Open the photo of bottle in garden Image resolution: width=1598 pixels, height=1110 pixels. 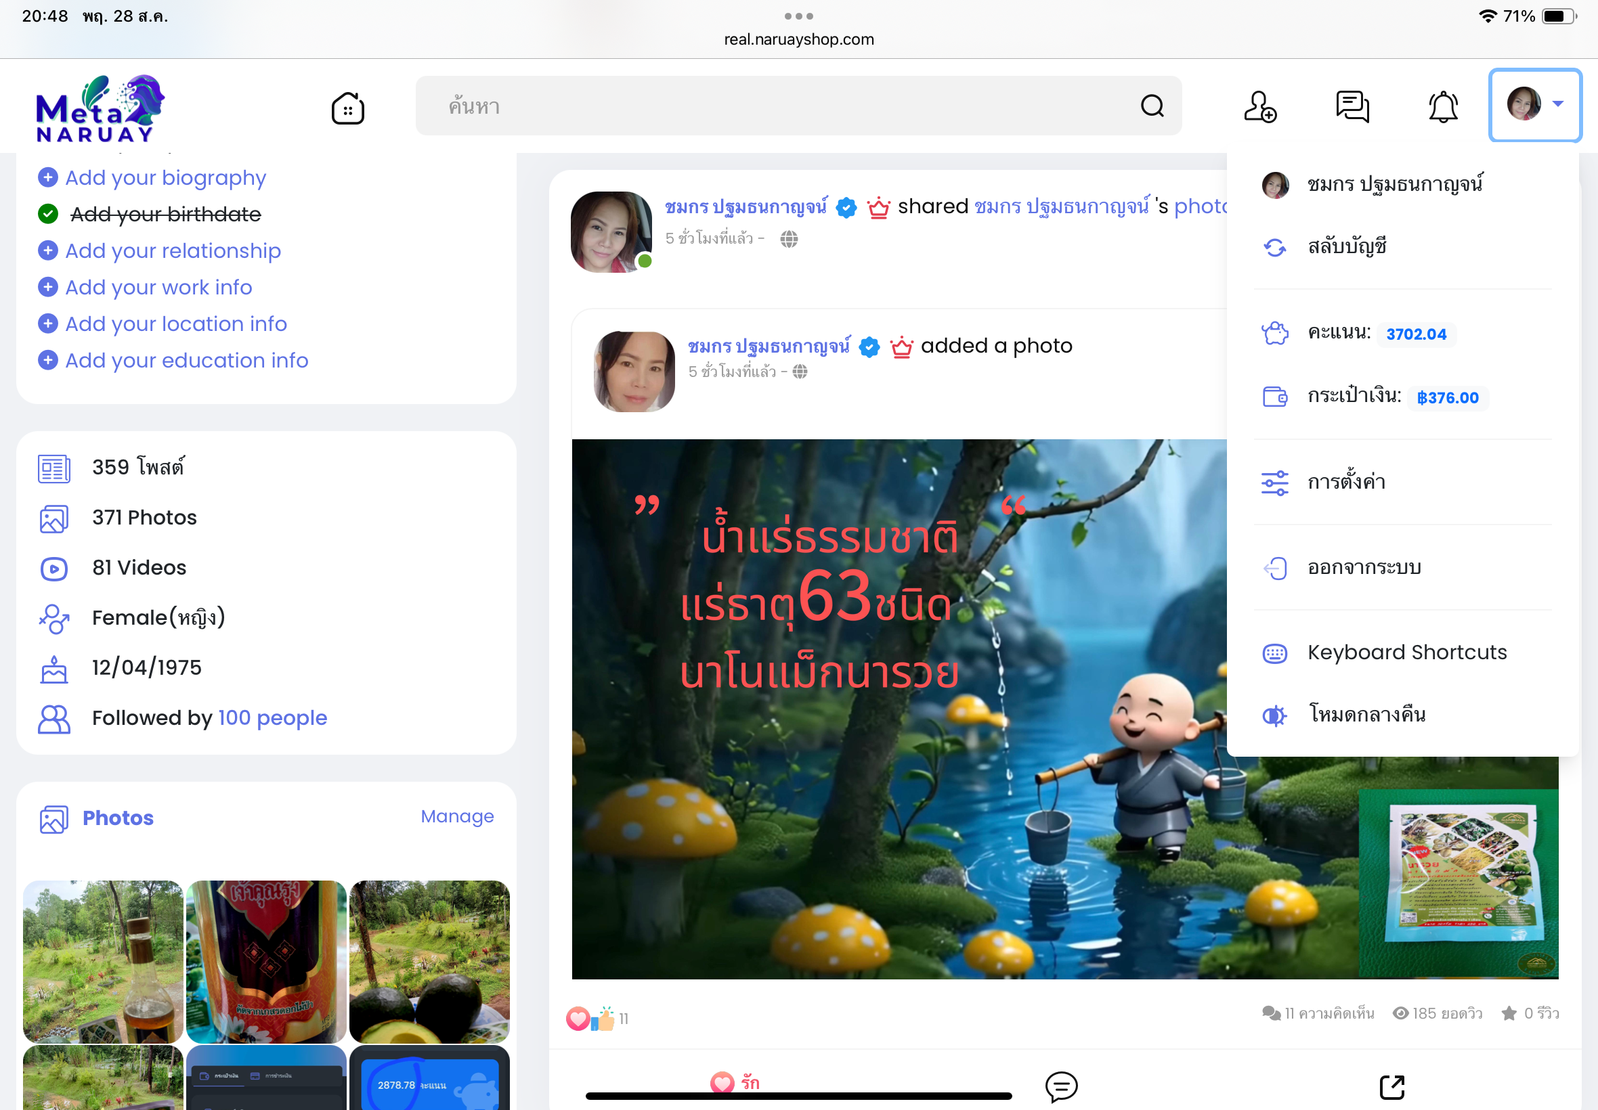click(103, 962)
